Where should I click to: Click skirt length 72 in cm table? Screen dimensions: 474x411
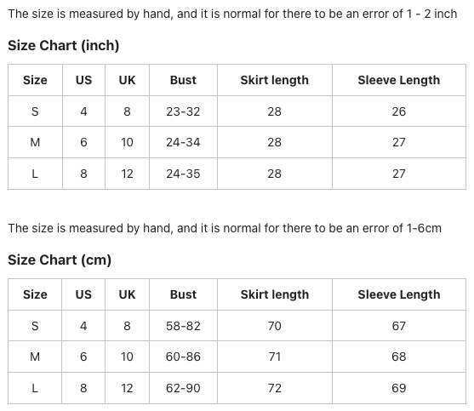pos(275,388)
